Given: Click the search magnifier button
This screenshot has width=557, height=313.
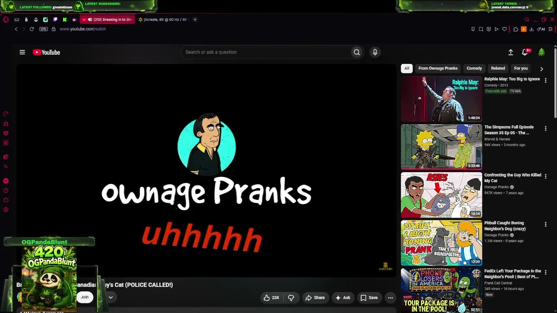Looking at the screenshot, I should [357, 52].
